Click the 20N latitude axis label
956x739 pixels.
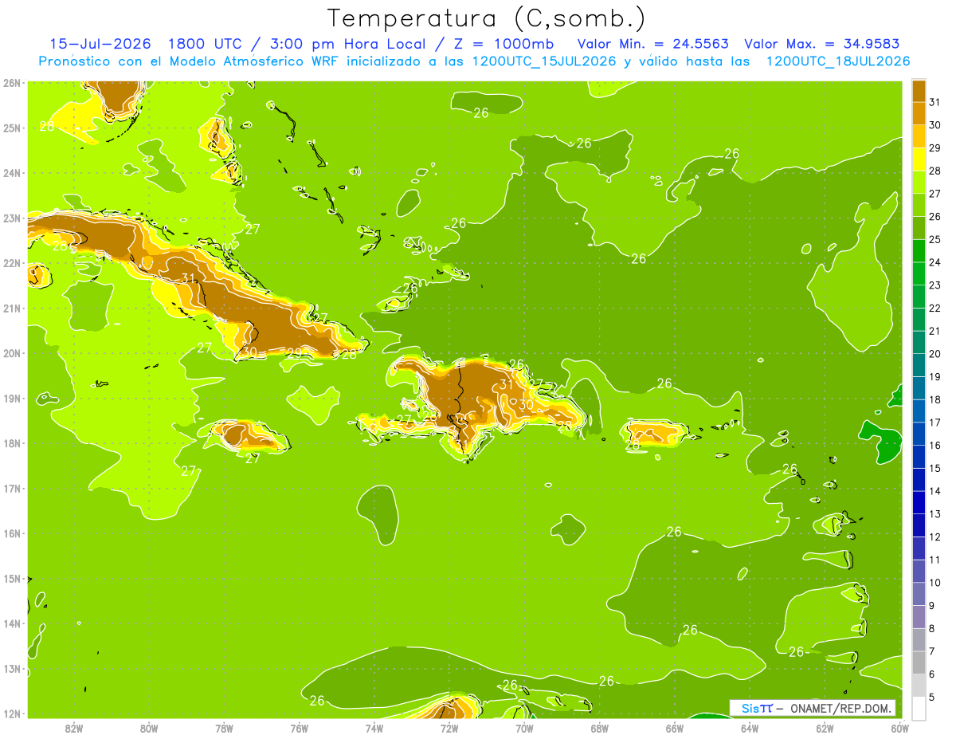pyautogui.click(x=11, y=353)
